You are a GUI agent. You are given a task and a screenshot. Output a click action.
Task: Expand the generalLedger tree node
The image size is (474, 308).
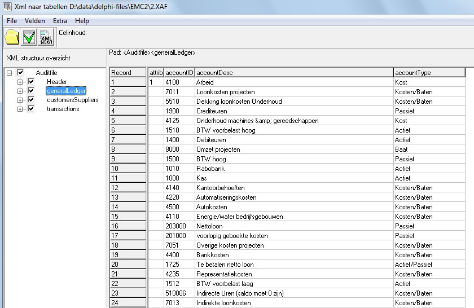(x=20, y=91)
